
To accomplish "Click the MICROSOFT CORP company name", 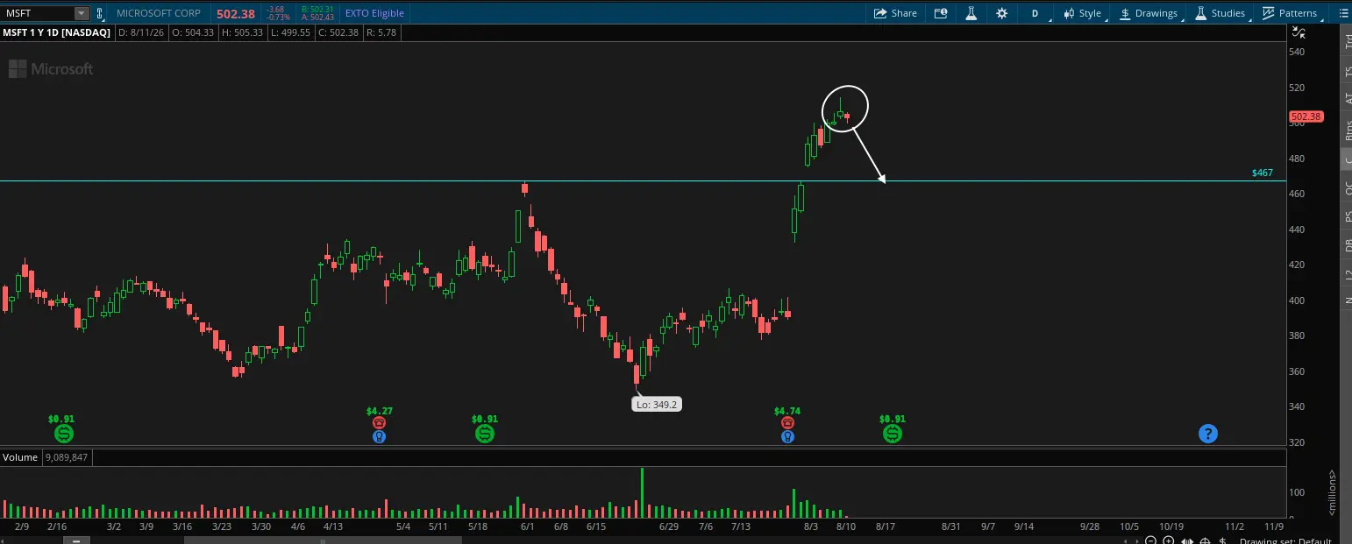I will pos(158,13).
